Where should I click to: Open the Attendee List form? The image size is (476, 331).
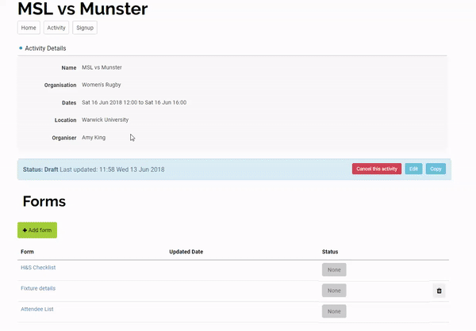pos(37,309)
